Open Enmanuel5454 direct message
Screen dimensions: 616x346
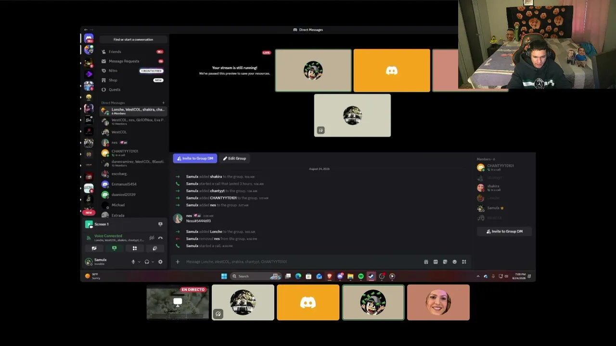(133, 184)
